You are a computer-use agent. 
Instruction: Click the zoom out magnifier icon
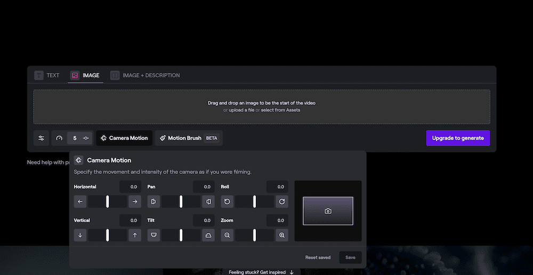[227, 235]
